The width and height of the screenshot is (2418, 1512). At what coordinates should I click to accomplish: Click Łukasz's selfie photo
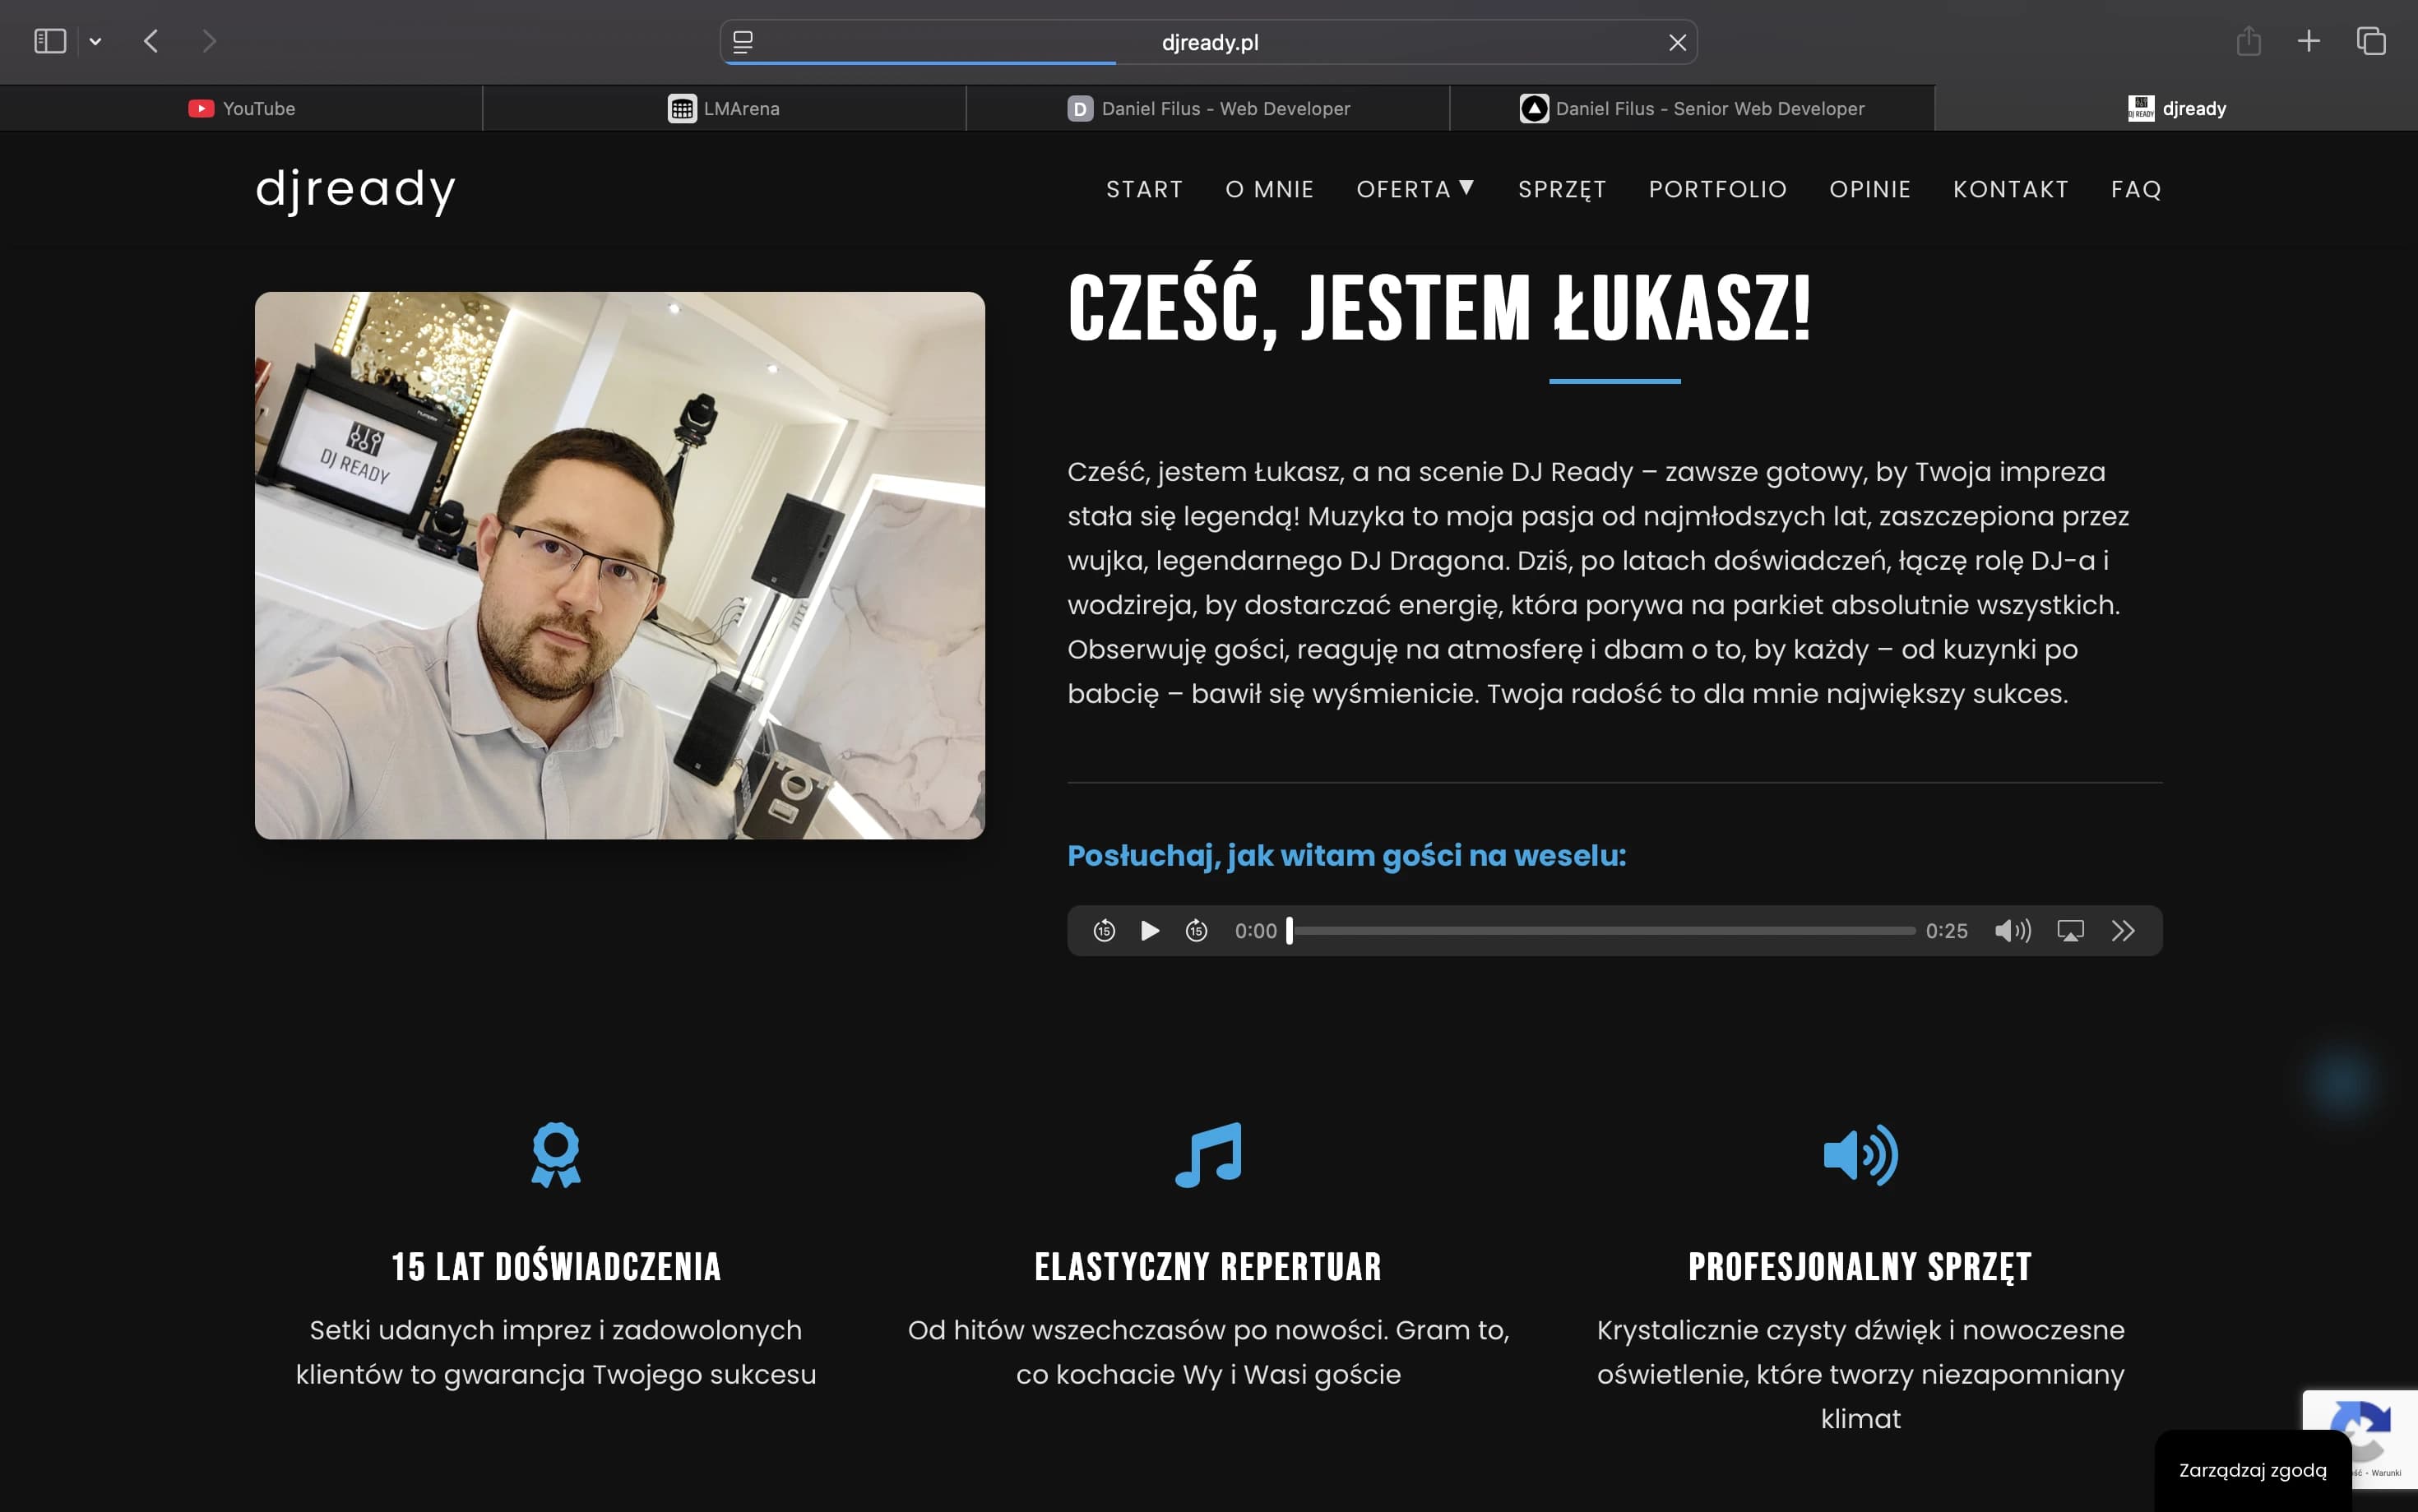tap(620, 565)
